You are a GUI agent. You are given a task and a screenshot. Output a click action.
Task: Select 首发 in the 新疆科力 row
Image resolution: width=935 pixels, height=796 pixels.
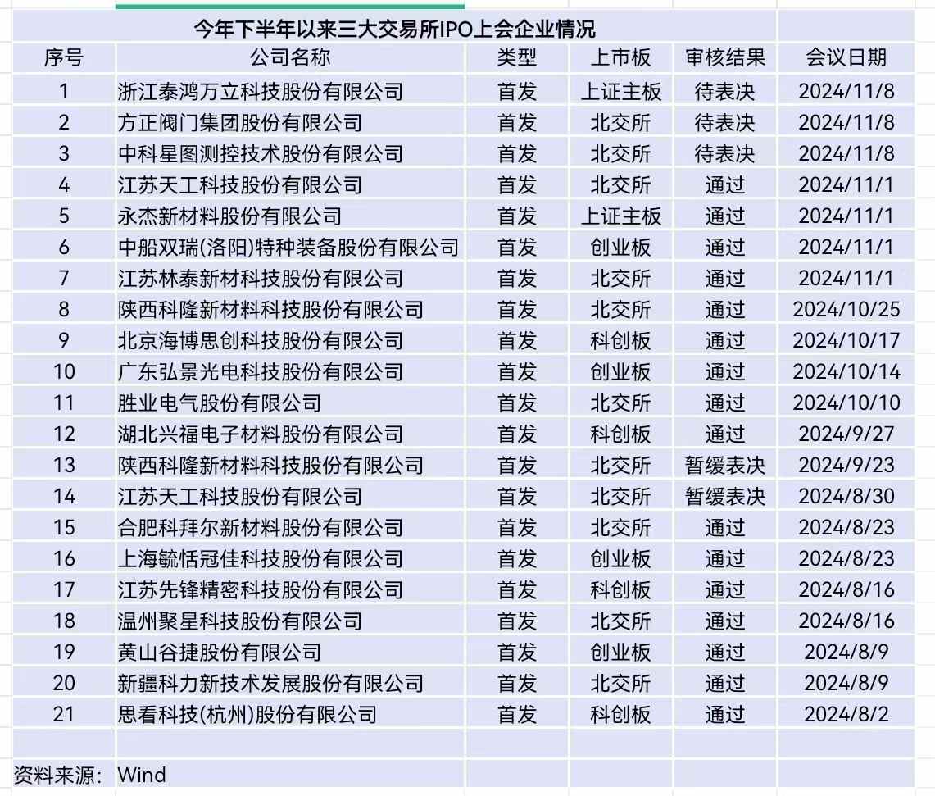coord(517,683)
